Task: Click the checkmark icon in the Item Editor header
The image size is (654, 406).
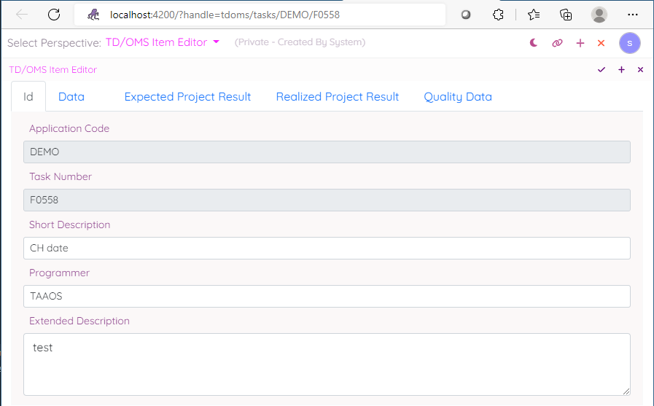Action: pos(602,70)
